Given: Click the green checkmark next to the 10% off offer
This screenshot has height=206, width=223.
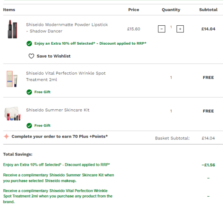Looking at the screenshot, I should coord(29,44).
